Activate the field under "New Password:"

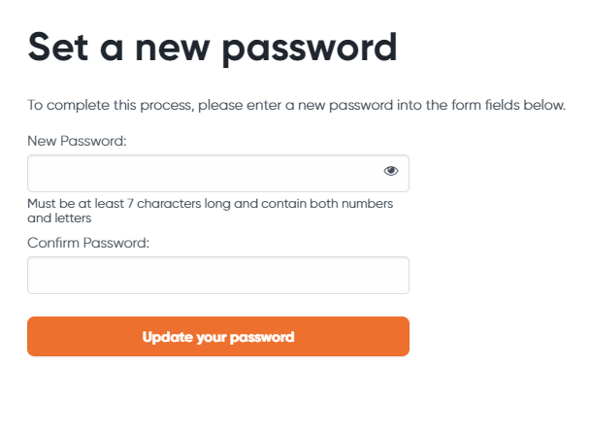(x=218, y=173)
